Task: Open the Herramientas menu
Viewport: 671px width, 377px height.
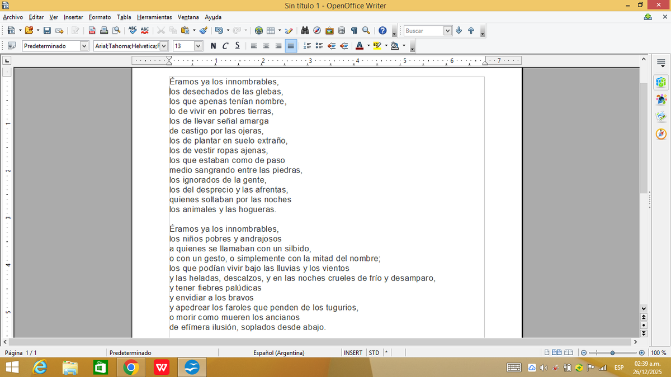Action: 154,17
